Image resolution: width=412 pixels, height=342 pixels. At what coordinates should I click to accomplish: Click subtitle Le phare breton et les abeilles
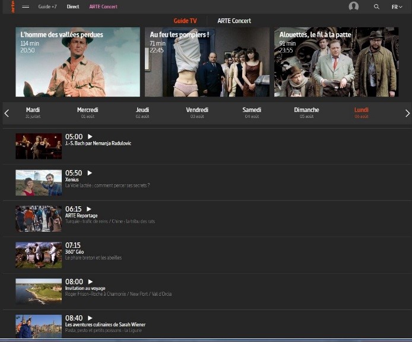pos(93,258)
